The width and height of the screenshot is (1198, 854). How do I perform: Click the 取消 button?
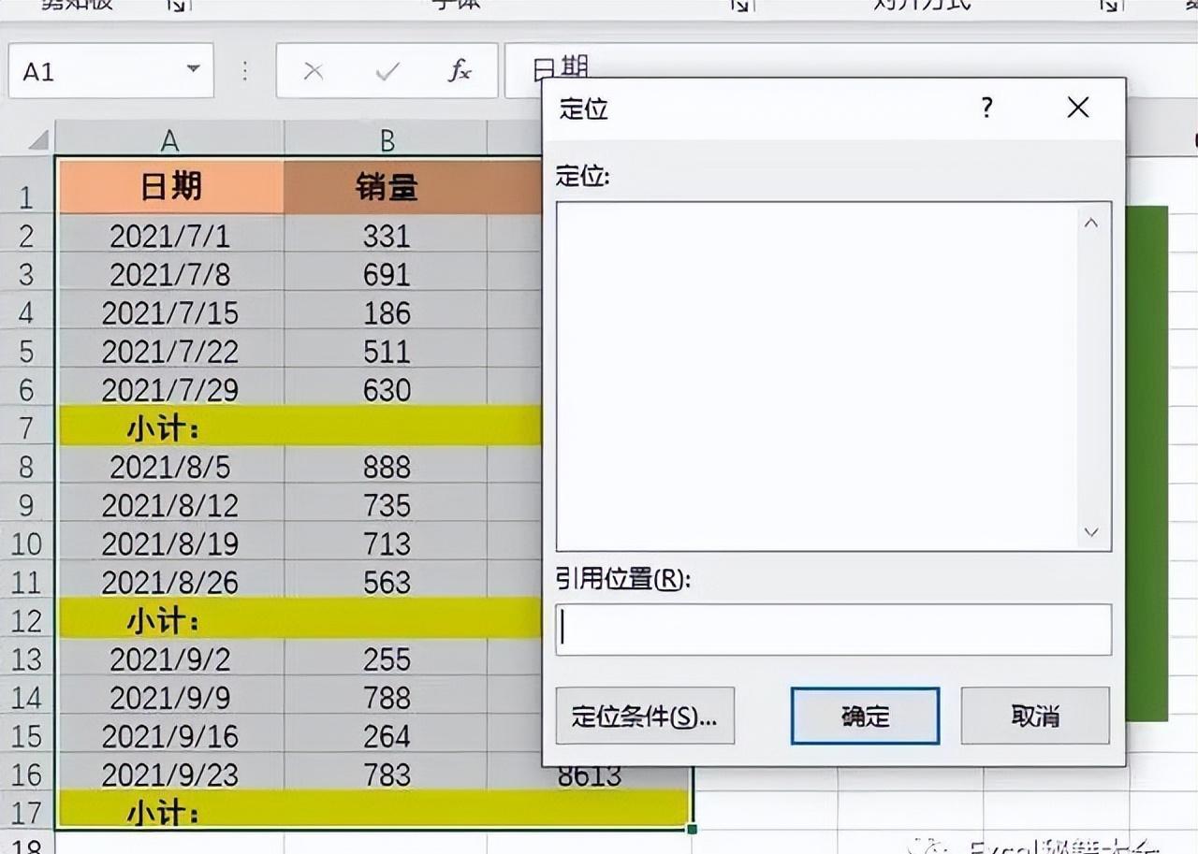(1035, 716)
